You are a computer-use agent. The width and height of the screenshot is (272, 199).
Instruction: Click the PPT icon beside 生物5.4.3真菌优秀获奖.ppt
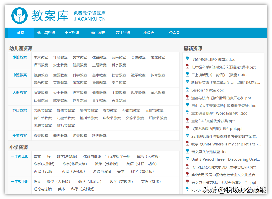pos(188,121)
